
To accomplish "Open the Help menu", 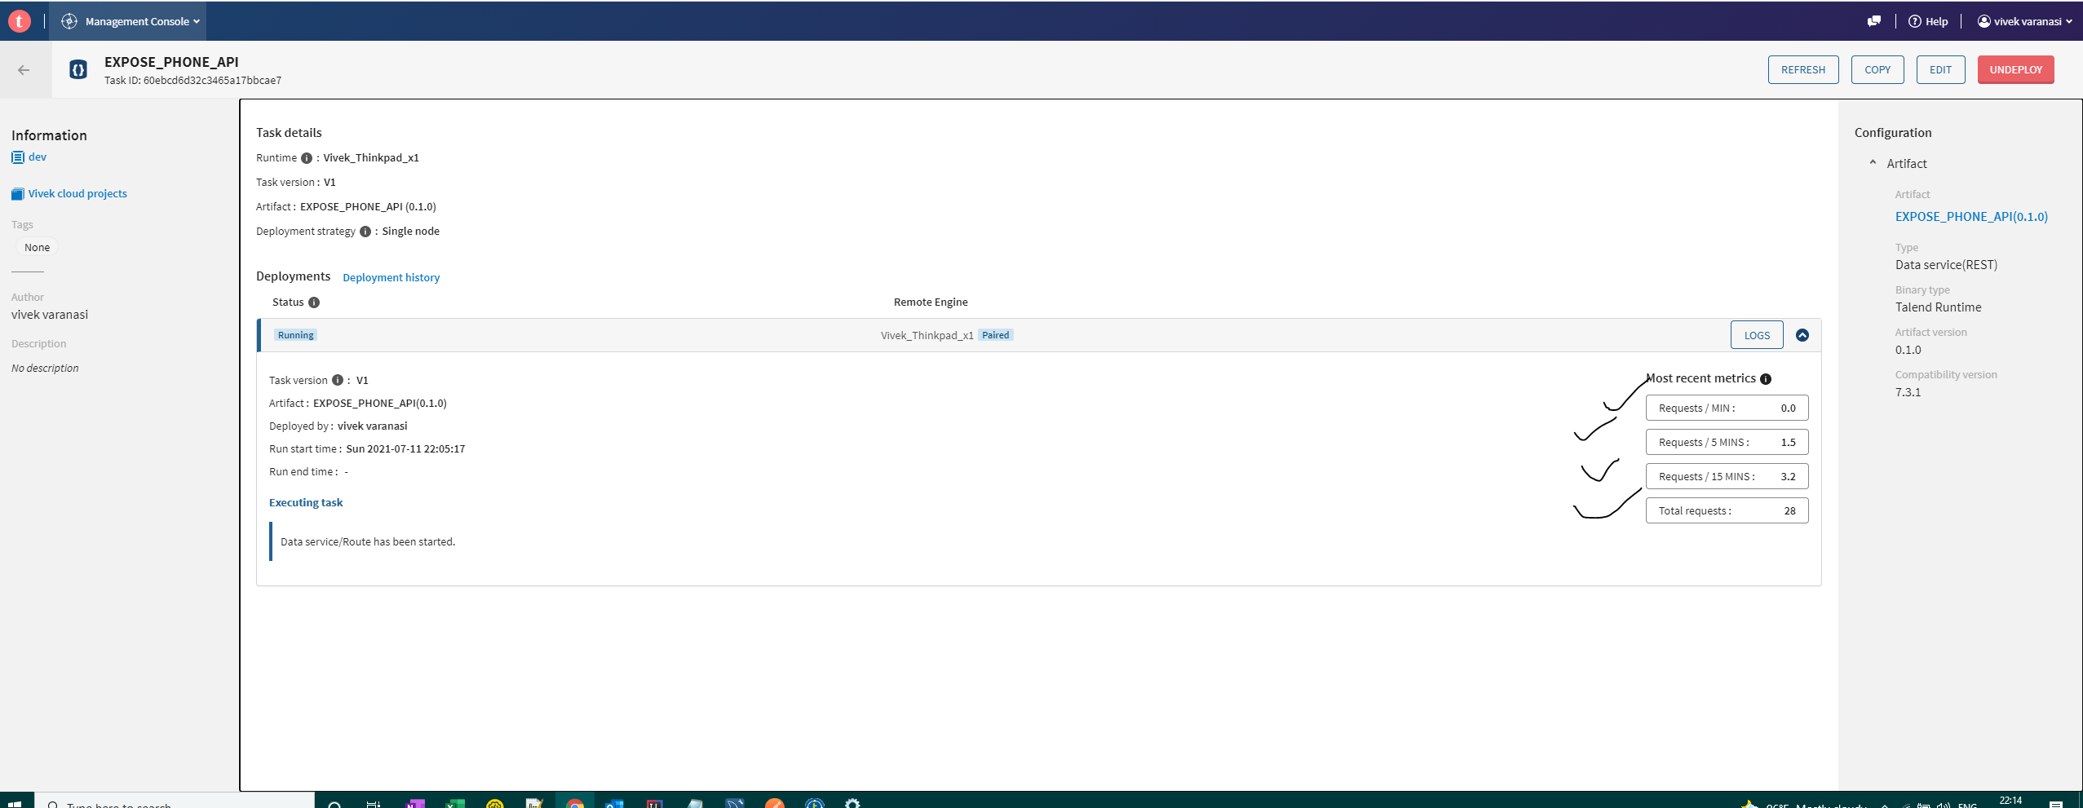I will pos(1928,21).
